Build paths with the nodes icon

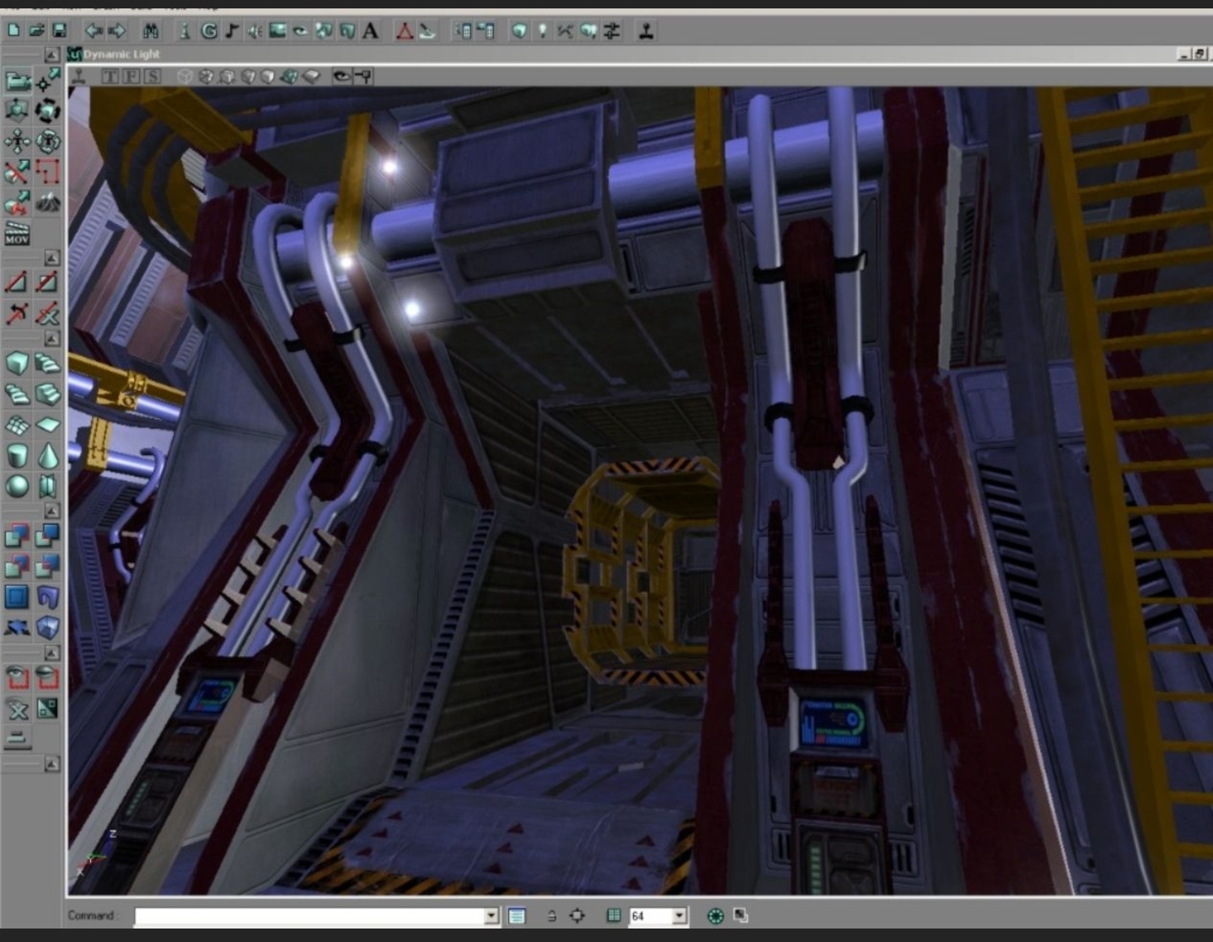(x=565, y=31)
